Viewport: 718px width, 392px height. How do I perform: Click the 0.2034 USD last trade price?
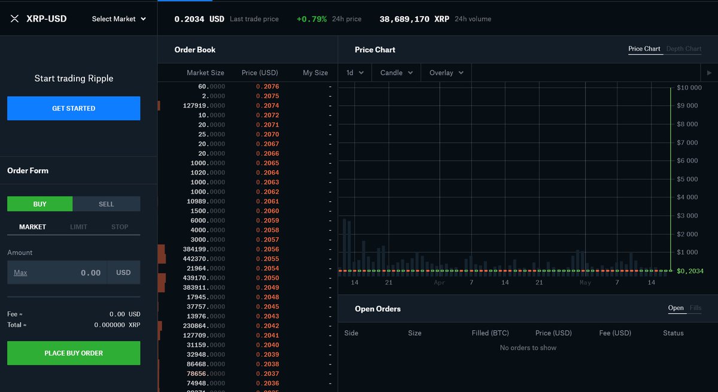tap(199, 19)
